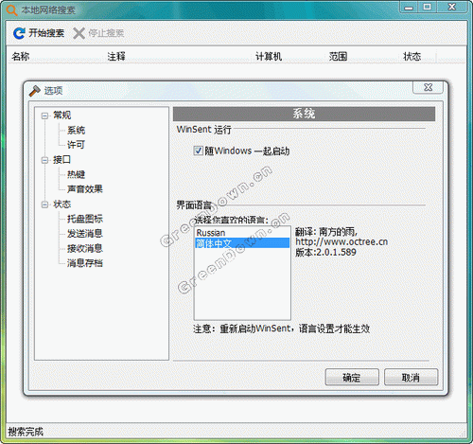Viewport: 473px width, 444px height.
Task: Click the hammer icon in the 选项 dialog title
Action: click(35, 91)
